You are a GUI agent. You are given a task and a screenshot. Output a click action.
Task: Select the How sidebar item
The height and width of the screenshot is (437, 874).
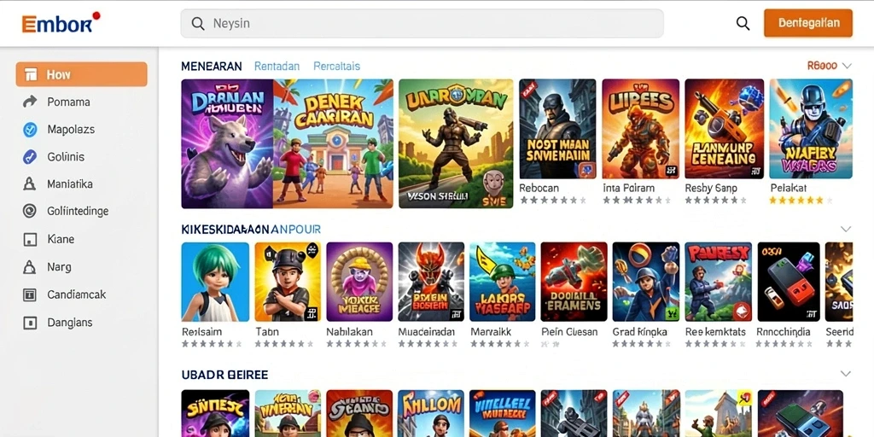tap(81, 74)
